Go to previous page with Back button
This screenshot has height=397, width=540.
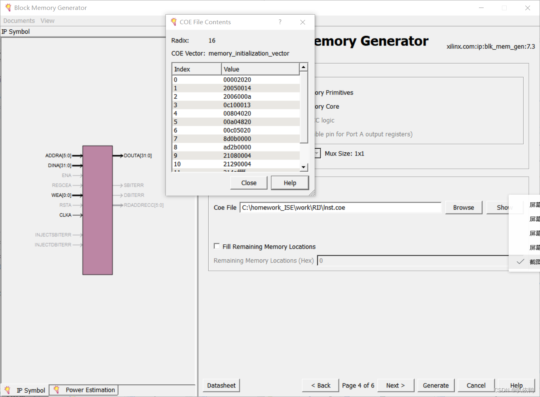tap(321, 385)
